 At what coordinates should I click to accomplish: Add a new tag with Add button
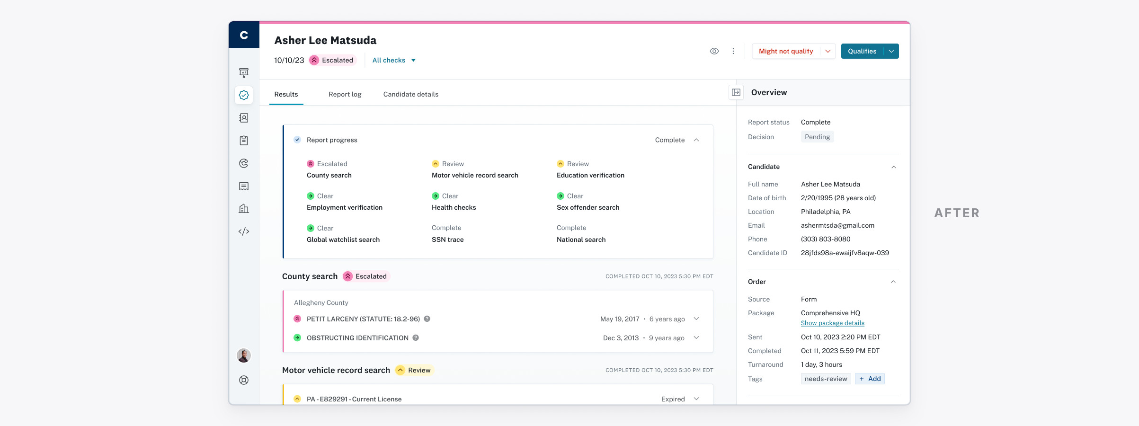870,379
